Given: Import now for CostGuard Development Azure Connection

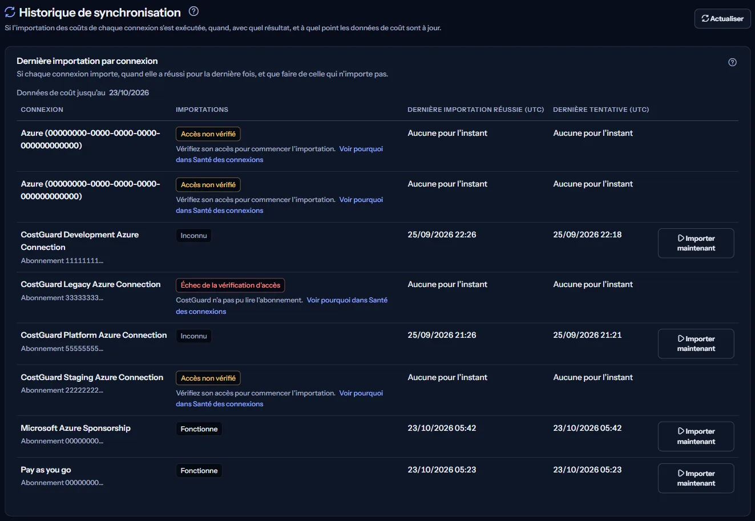Looking at the screenshot, I should [696, 243].
